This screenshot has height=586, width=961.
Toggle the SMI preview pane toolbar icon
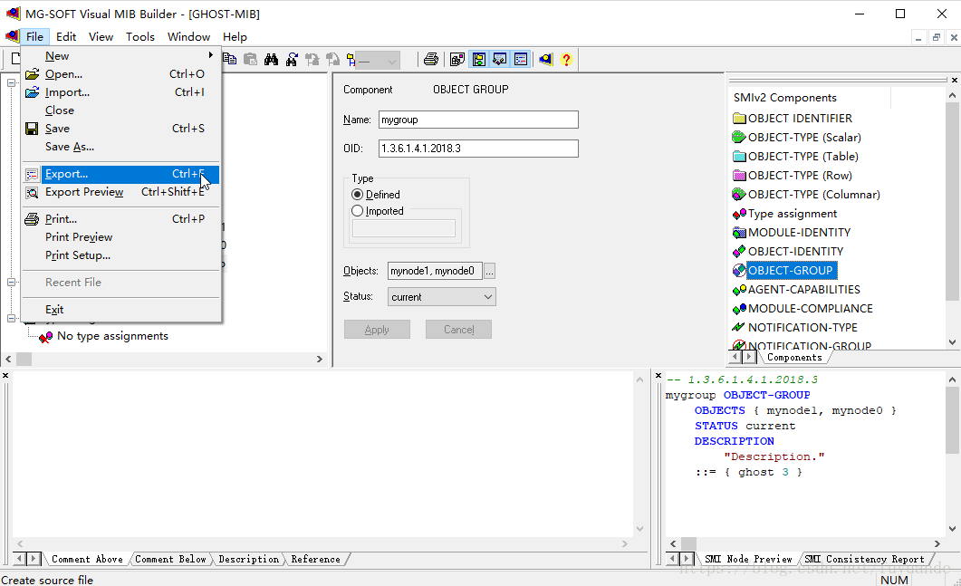point(521,59)
